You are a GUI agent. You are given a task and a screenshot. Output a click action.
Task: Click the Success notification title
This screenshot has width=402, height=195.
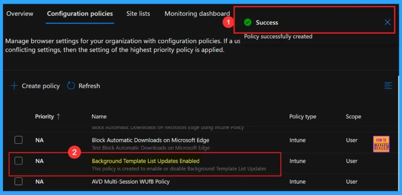coord(267,22)
